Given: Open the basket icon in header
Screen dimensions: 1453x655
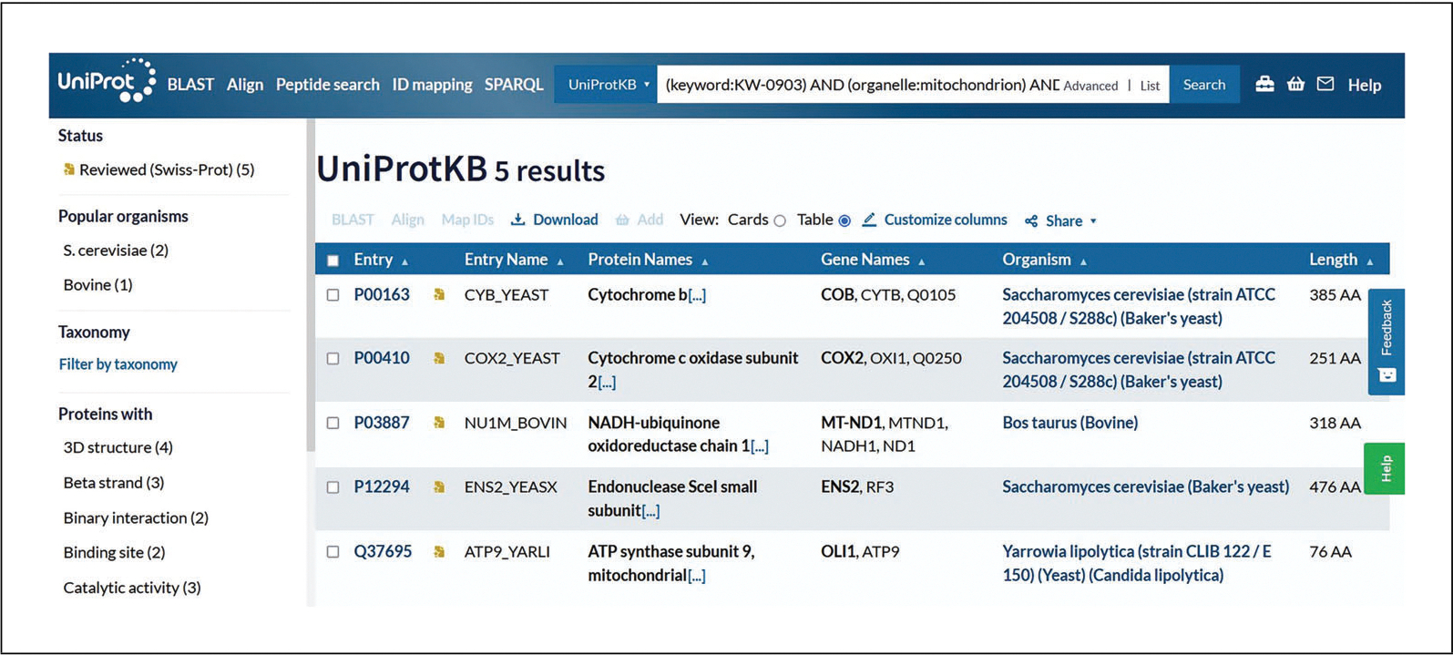Looking at the screenshot, I should coord(1295,85).
